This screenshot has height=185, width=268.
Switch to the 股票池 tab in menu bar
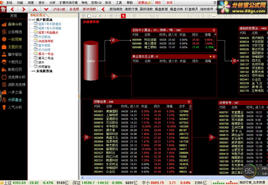144,3
